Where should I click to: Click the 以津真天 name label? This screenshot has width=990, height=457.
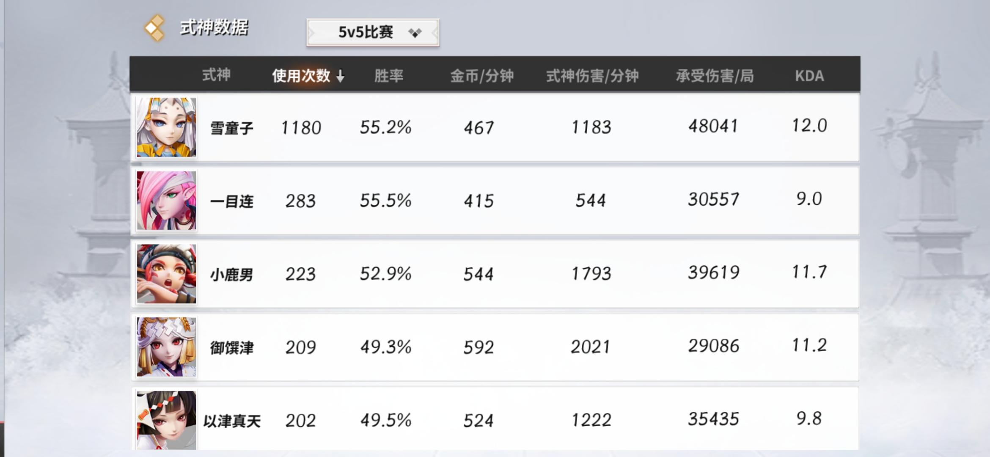(x=232, y=421)
